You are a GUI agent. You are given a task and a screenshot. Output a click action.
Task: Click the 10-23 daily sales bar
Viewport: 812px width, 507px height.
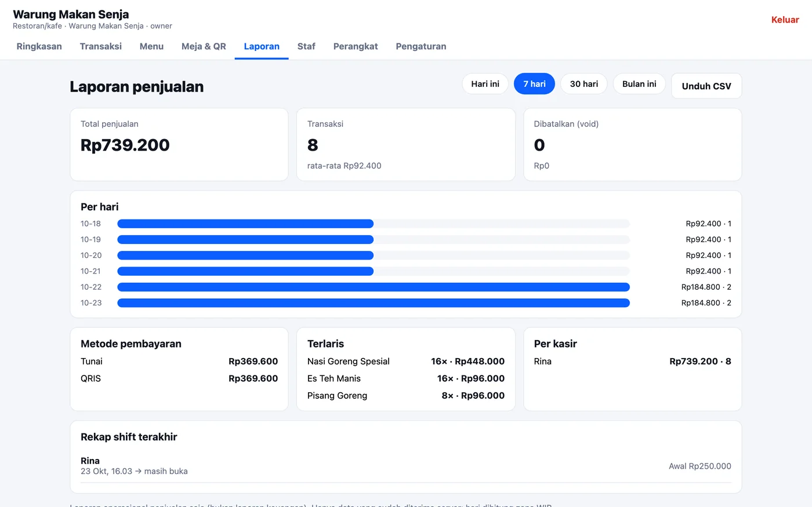click(374, 302)
